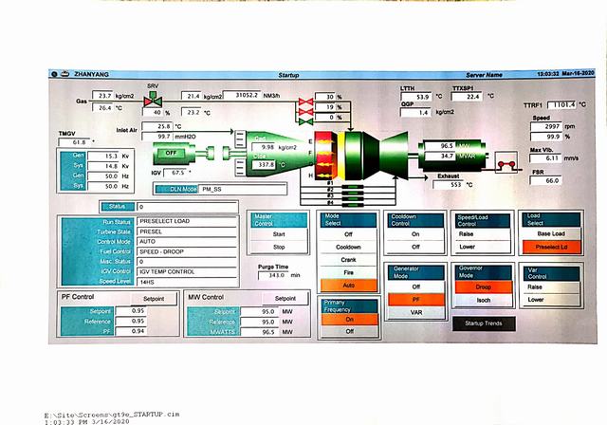Select Auto in Mode Select
The width and height of the screenshot is (607, 425).
[348, 286]
